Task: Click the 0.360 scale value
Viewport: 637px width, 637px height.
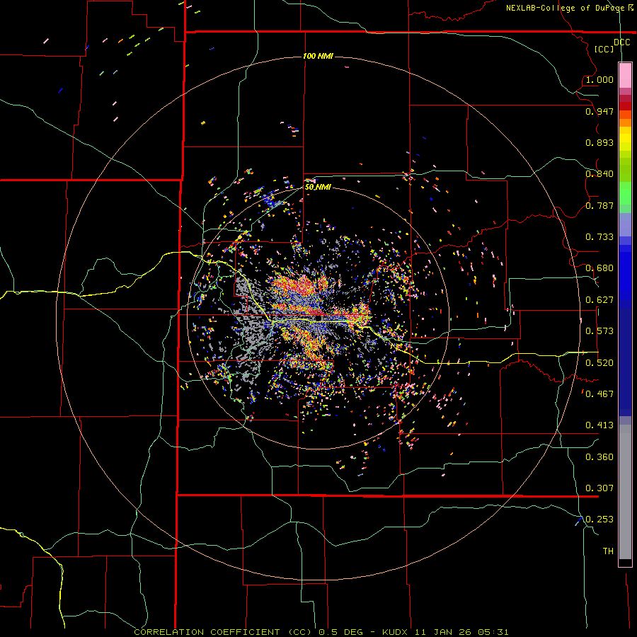Action: [599, 457]
